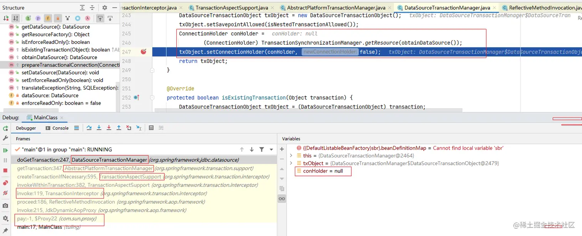The width and height of the screenshot is (582, 236).
Task: Click the Force Step Into icon
Action: coord(109,128)
